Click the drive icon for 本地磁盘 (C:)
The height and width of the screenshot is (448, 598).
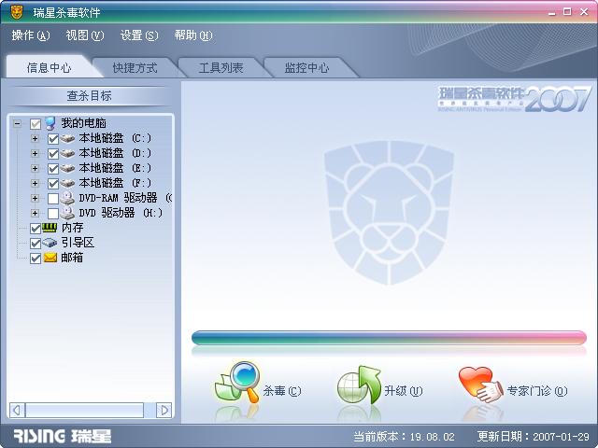click(x=67, y=138)
